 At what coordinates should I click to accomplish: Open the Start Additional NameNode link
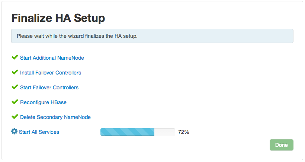tap(52, 58)
